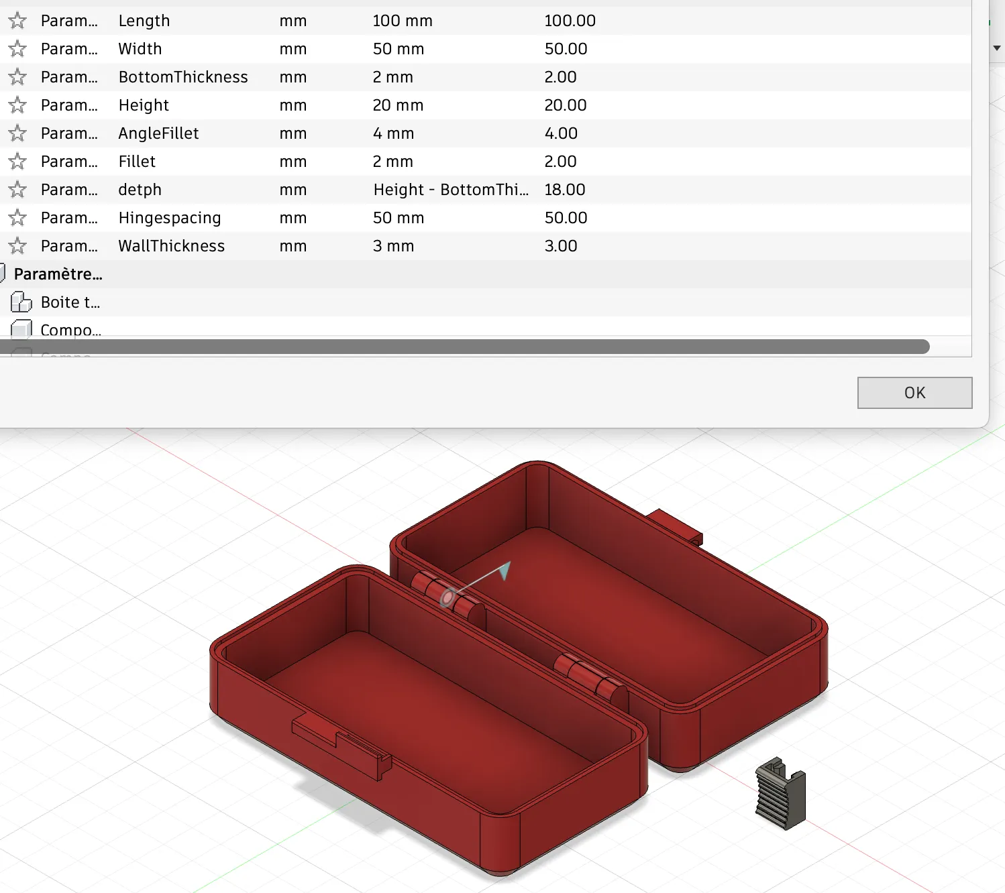Click OK to confirm the parameters dialog

coord(914,393)
